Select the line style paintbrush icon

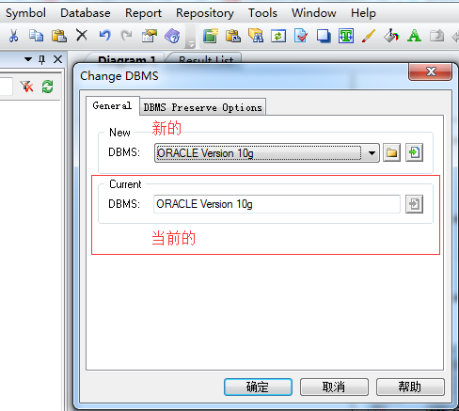pyautogui.click(x=369, y=36)
